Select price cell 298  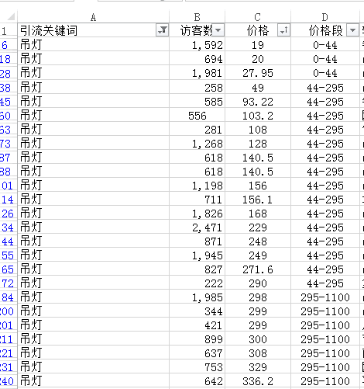[x=258, y=297]
